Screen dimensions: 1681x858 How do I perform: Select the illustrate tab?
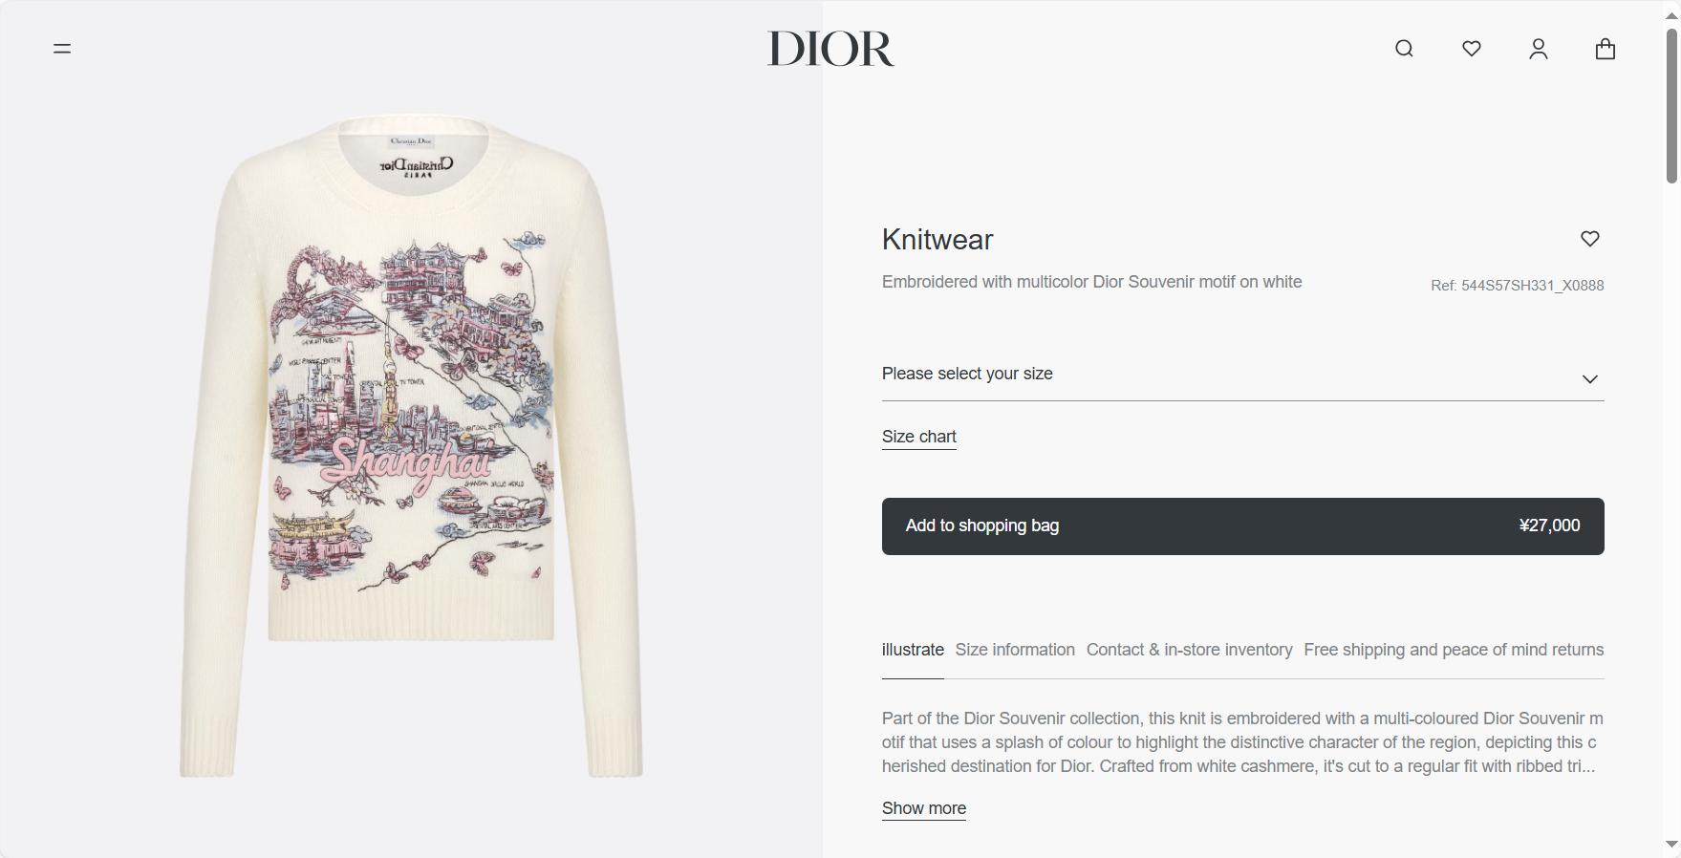[913, 650]
